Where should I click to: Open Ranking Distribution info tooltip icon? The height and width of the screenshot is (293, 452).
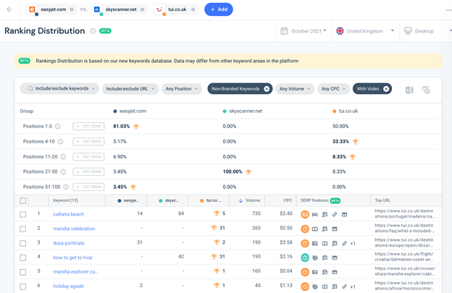pyautogui.click(x=93, y=31)
